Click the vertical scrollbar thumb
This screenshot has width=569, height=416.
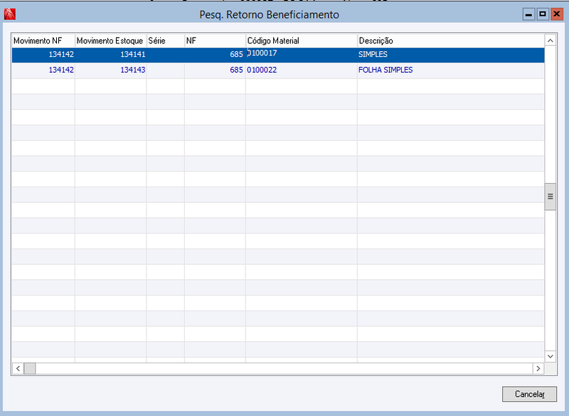[550, 197]
